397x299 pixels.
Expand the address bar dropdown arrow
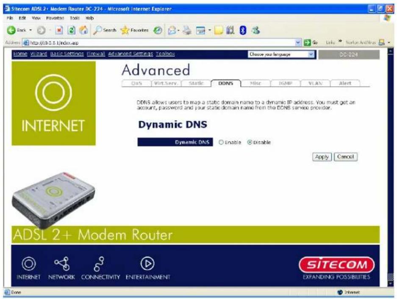coord(299,42)
